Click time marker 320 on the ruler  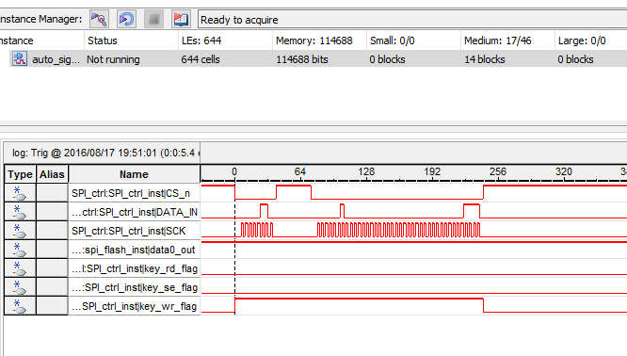pyautogui.click(x=563, y=171)
